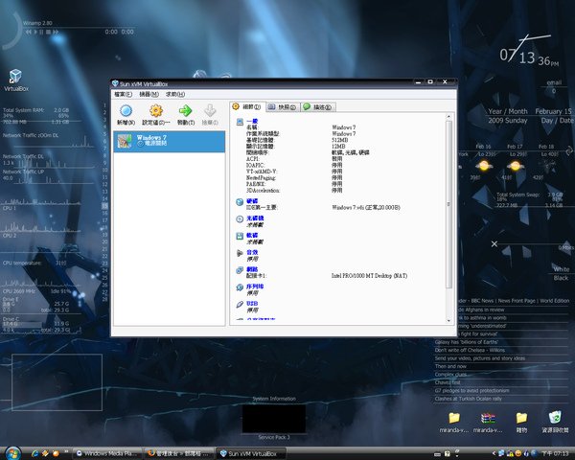575x460 pixels.
Task: Click the '512MB' base memory value
Action: click(339, 140)
